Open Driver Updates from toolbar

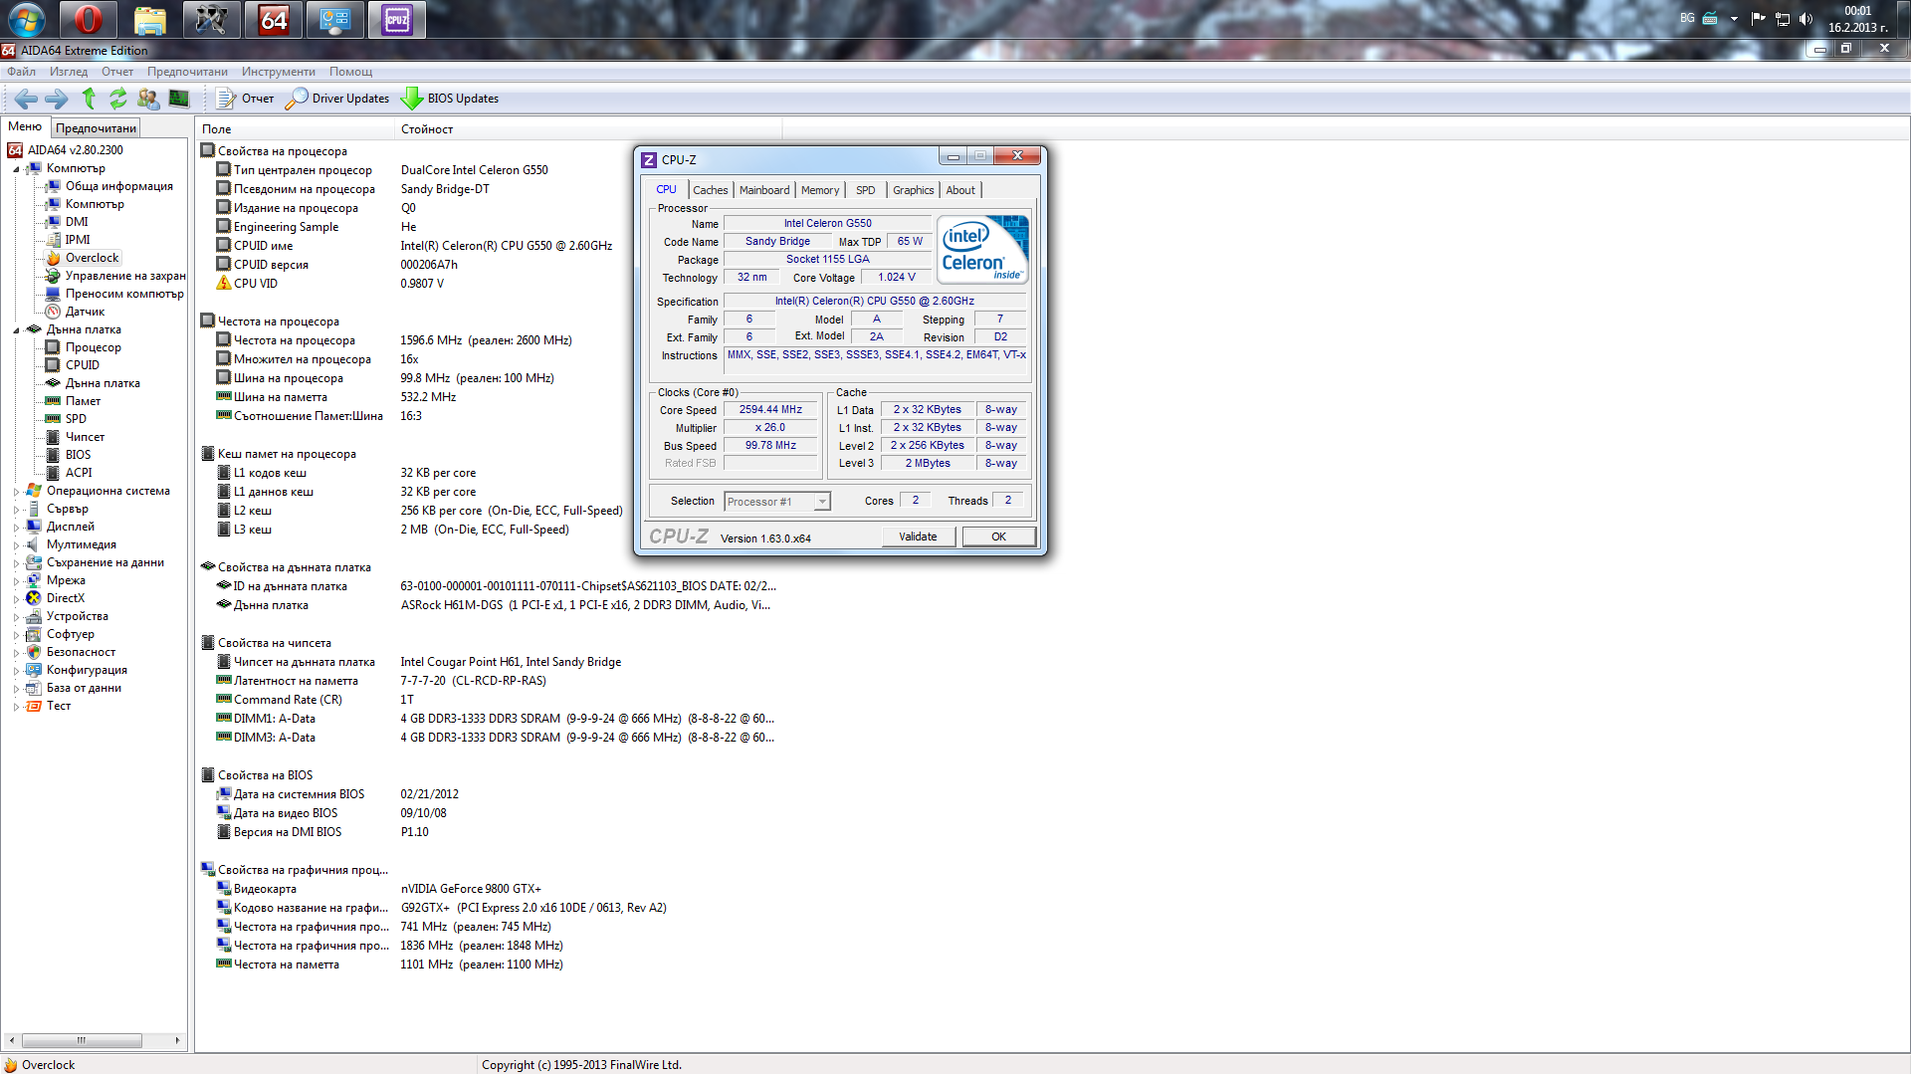click(337, 99)
